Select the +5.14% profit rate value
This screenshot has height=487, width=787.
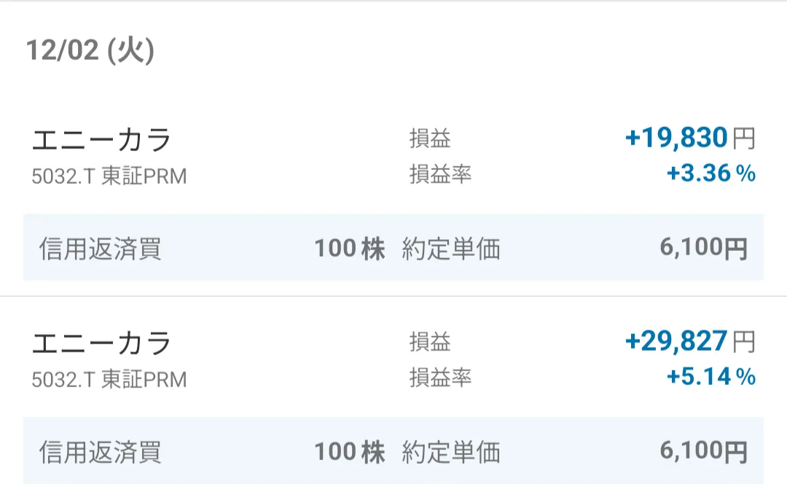coord(710,378)
